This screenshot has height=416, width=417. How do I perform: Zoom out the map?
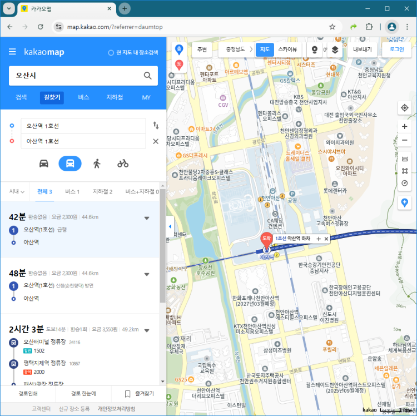tap(405, 140)
